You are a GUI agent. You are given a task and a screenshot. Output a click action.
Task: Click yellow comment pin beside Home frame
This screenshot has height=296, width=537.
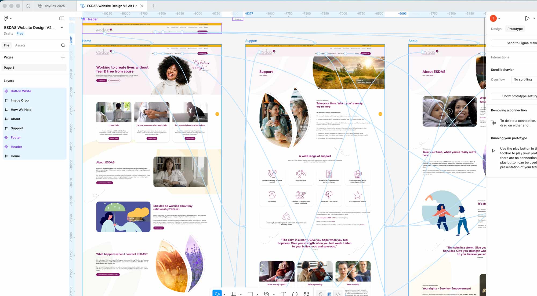217,114
